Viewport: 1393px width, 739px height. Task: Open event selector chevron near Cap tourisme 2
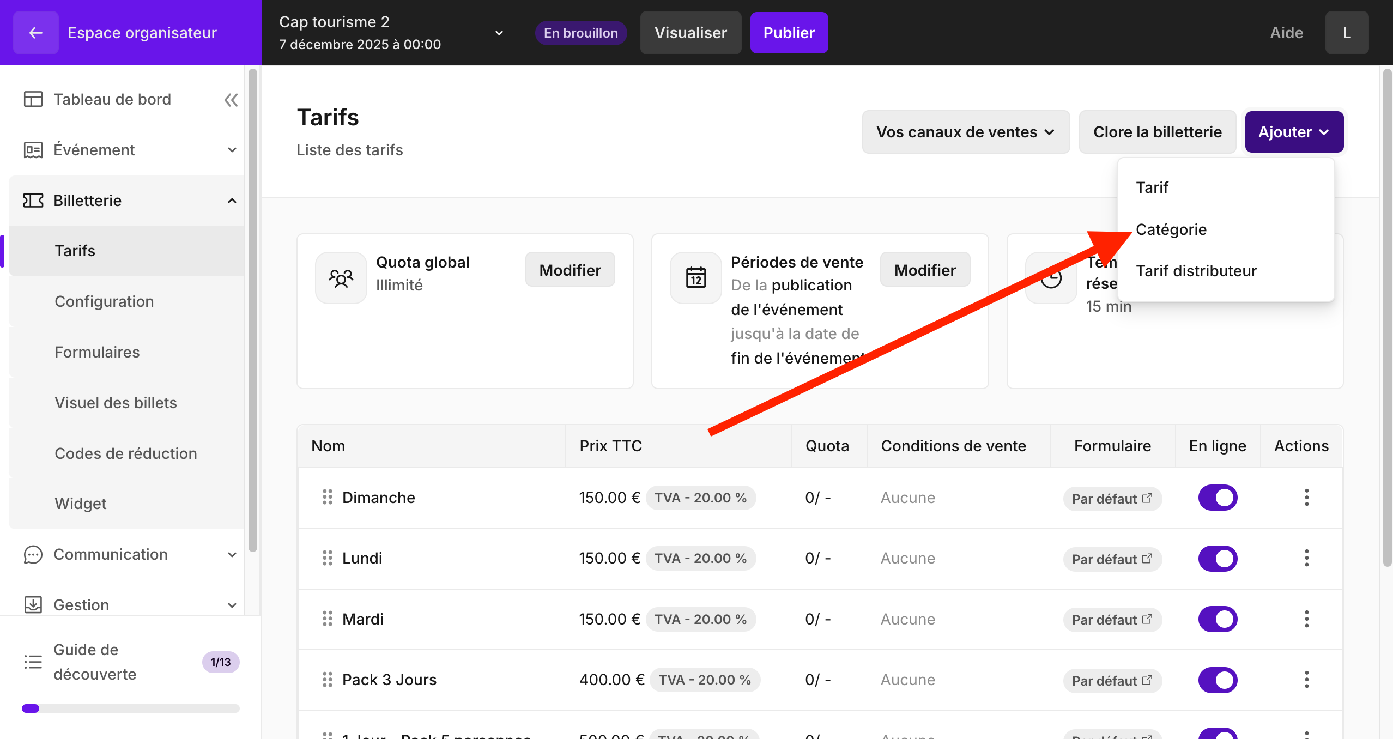pyautogui.click(x=499, y=33)
